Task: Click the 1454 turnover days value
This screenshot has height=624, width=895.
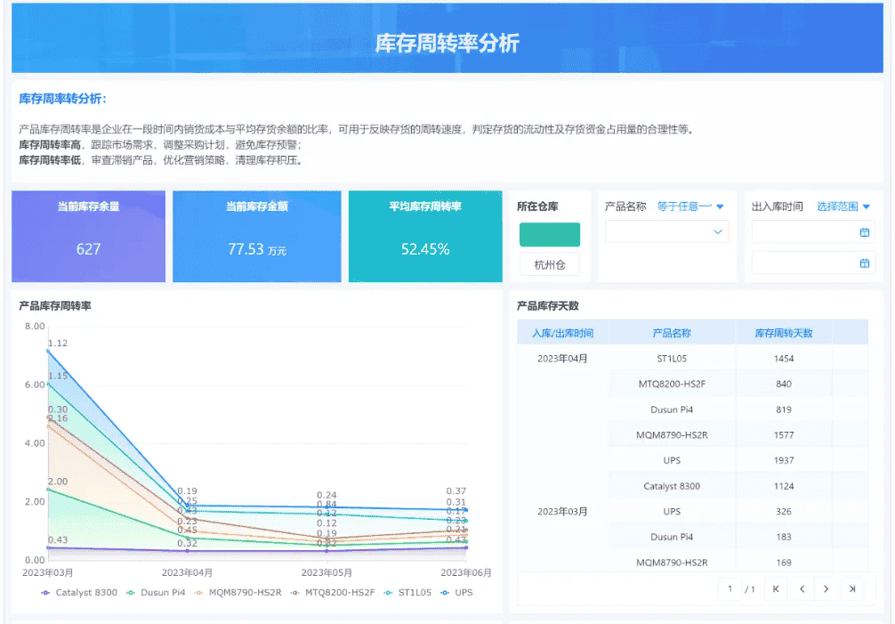Action: point(784,359)
